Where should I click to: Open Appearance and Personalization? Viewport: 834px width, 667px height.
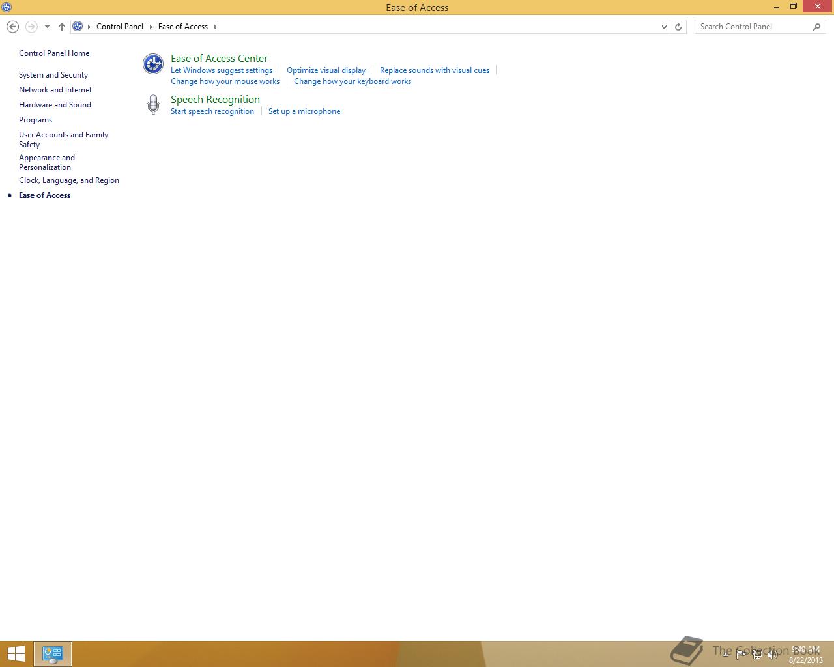click(47, 162)
